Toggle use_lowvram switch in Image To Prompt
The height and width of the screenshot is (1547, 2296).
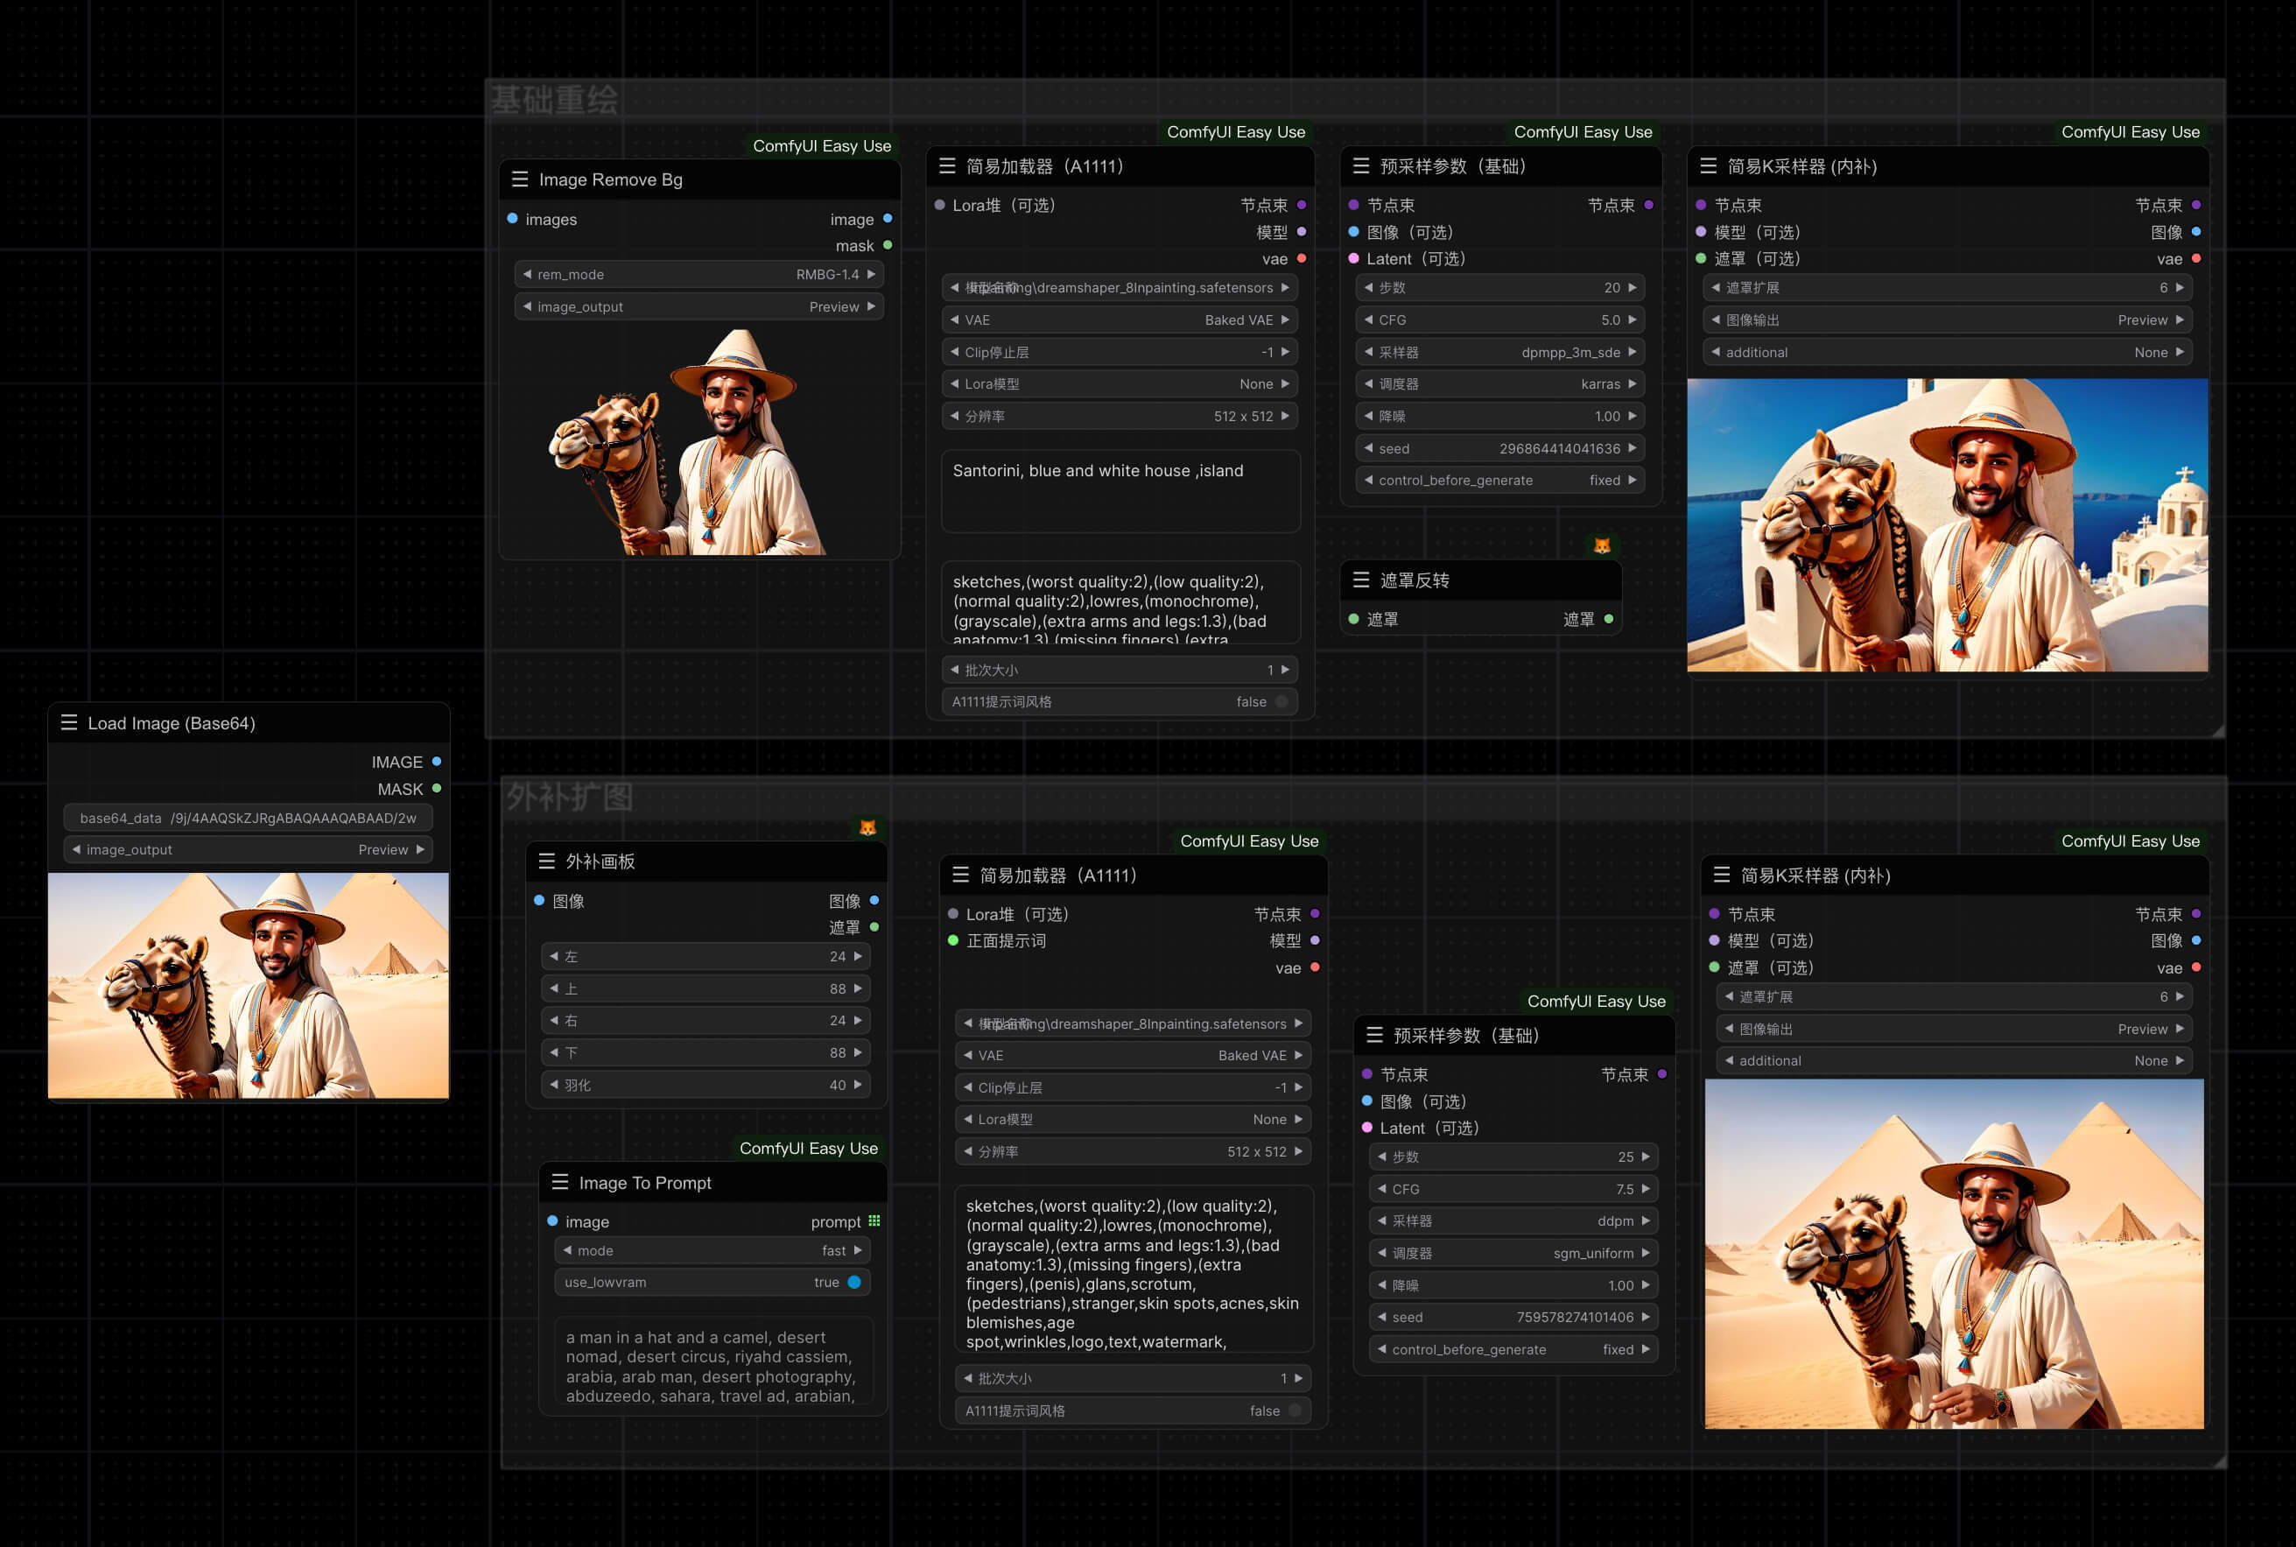tap(854, 1283)
